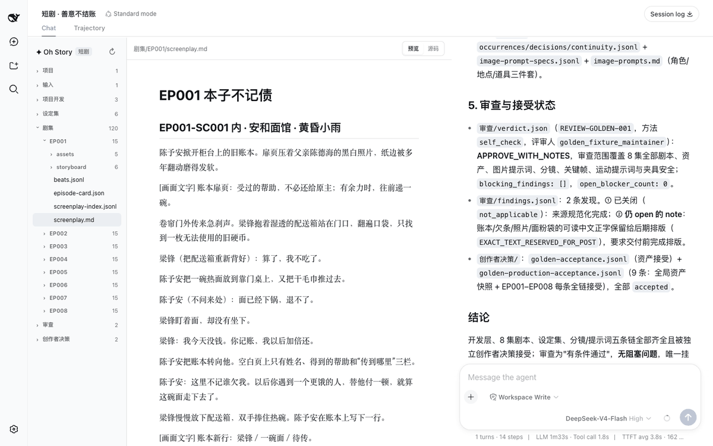713x446 pixels.
Task: Expand the EP004 folder
Action: click(x=77, y=259)
